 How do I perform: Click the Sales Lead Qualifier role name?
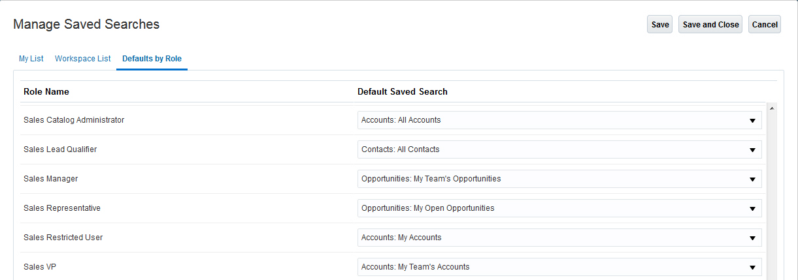click(x=60, y=149)
